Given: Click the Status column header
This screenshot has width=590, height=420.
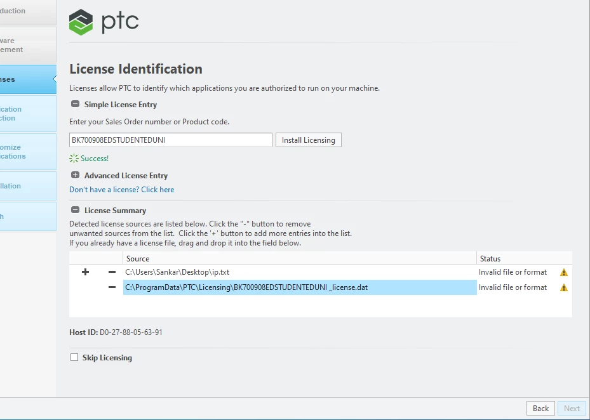Looking at the screenshot, I should pos(525,258).
